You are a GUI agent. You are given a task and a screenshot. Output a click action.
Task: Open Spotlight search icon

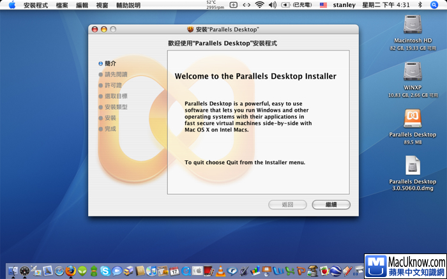(438, 4)
